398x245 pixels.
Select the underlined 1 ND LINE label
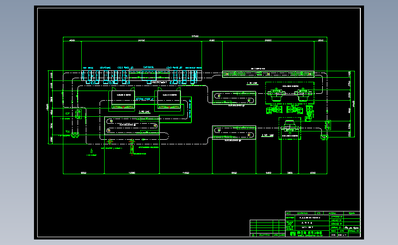coord(252,83)
